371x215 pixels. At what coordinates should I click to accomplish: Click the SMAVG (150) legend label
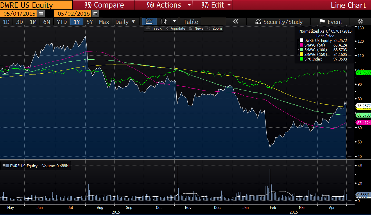(316, 54)
